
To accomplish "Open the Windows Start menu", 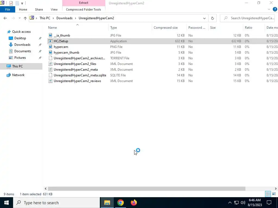I will click(x=7, y=203).
